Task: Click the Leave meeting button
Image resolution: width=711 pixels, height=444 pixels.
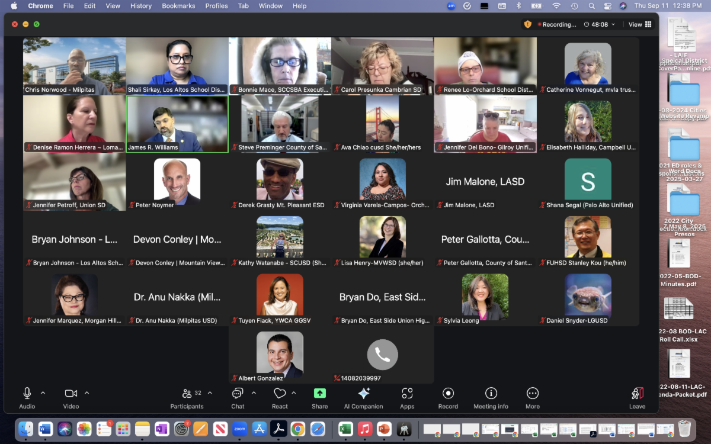Action: tap(637, 397)
